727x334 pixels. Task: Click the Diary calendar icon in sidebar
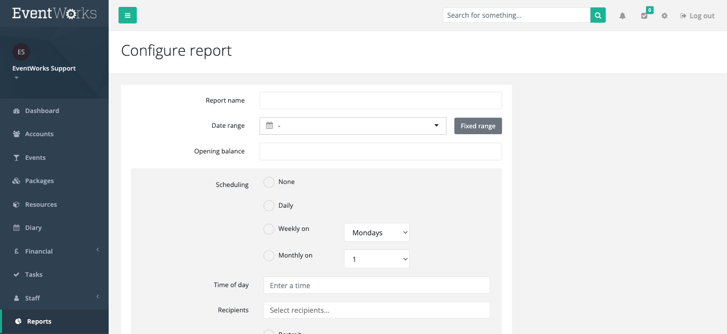(16, 228)
